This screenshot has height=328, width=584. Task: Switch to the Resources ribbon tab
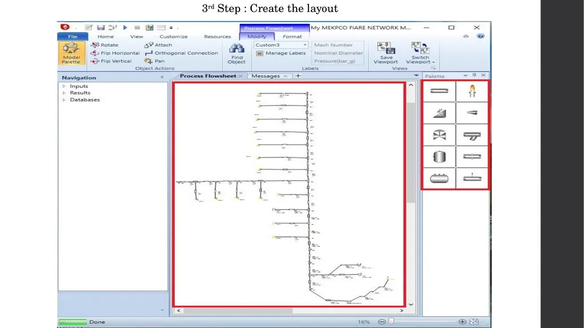[x=217, y=37]
